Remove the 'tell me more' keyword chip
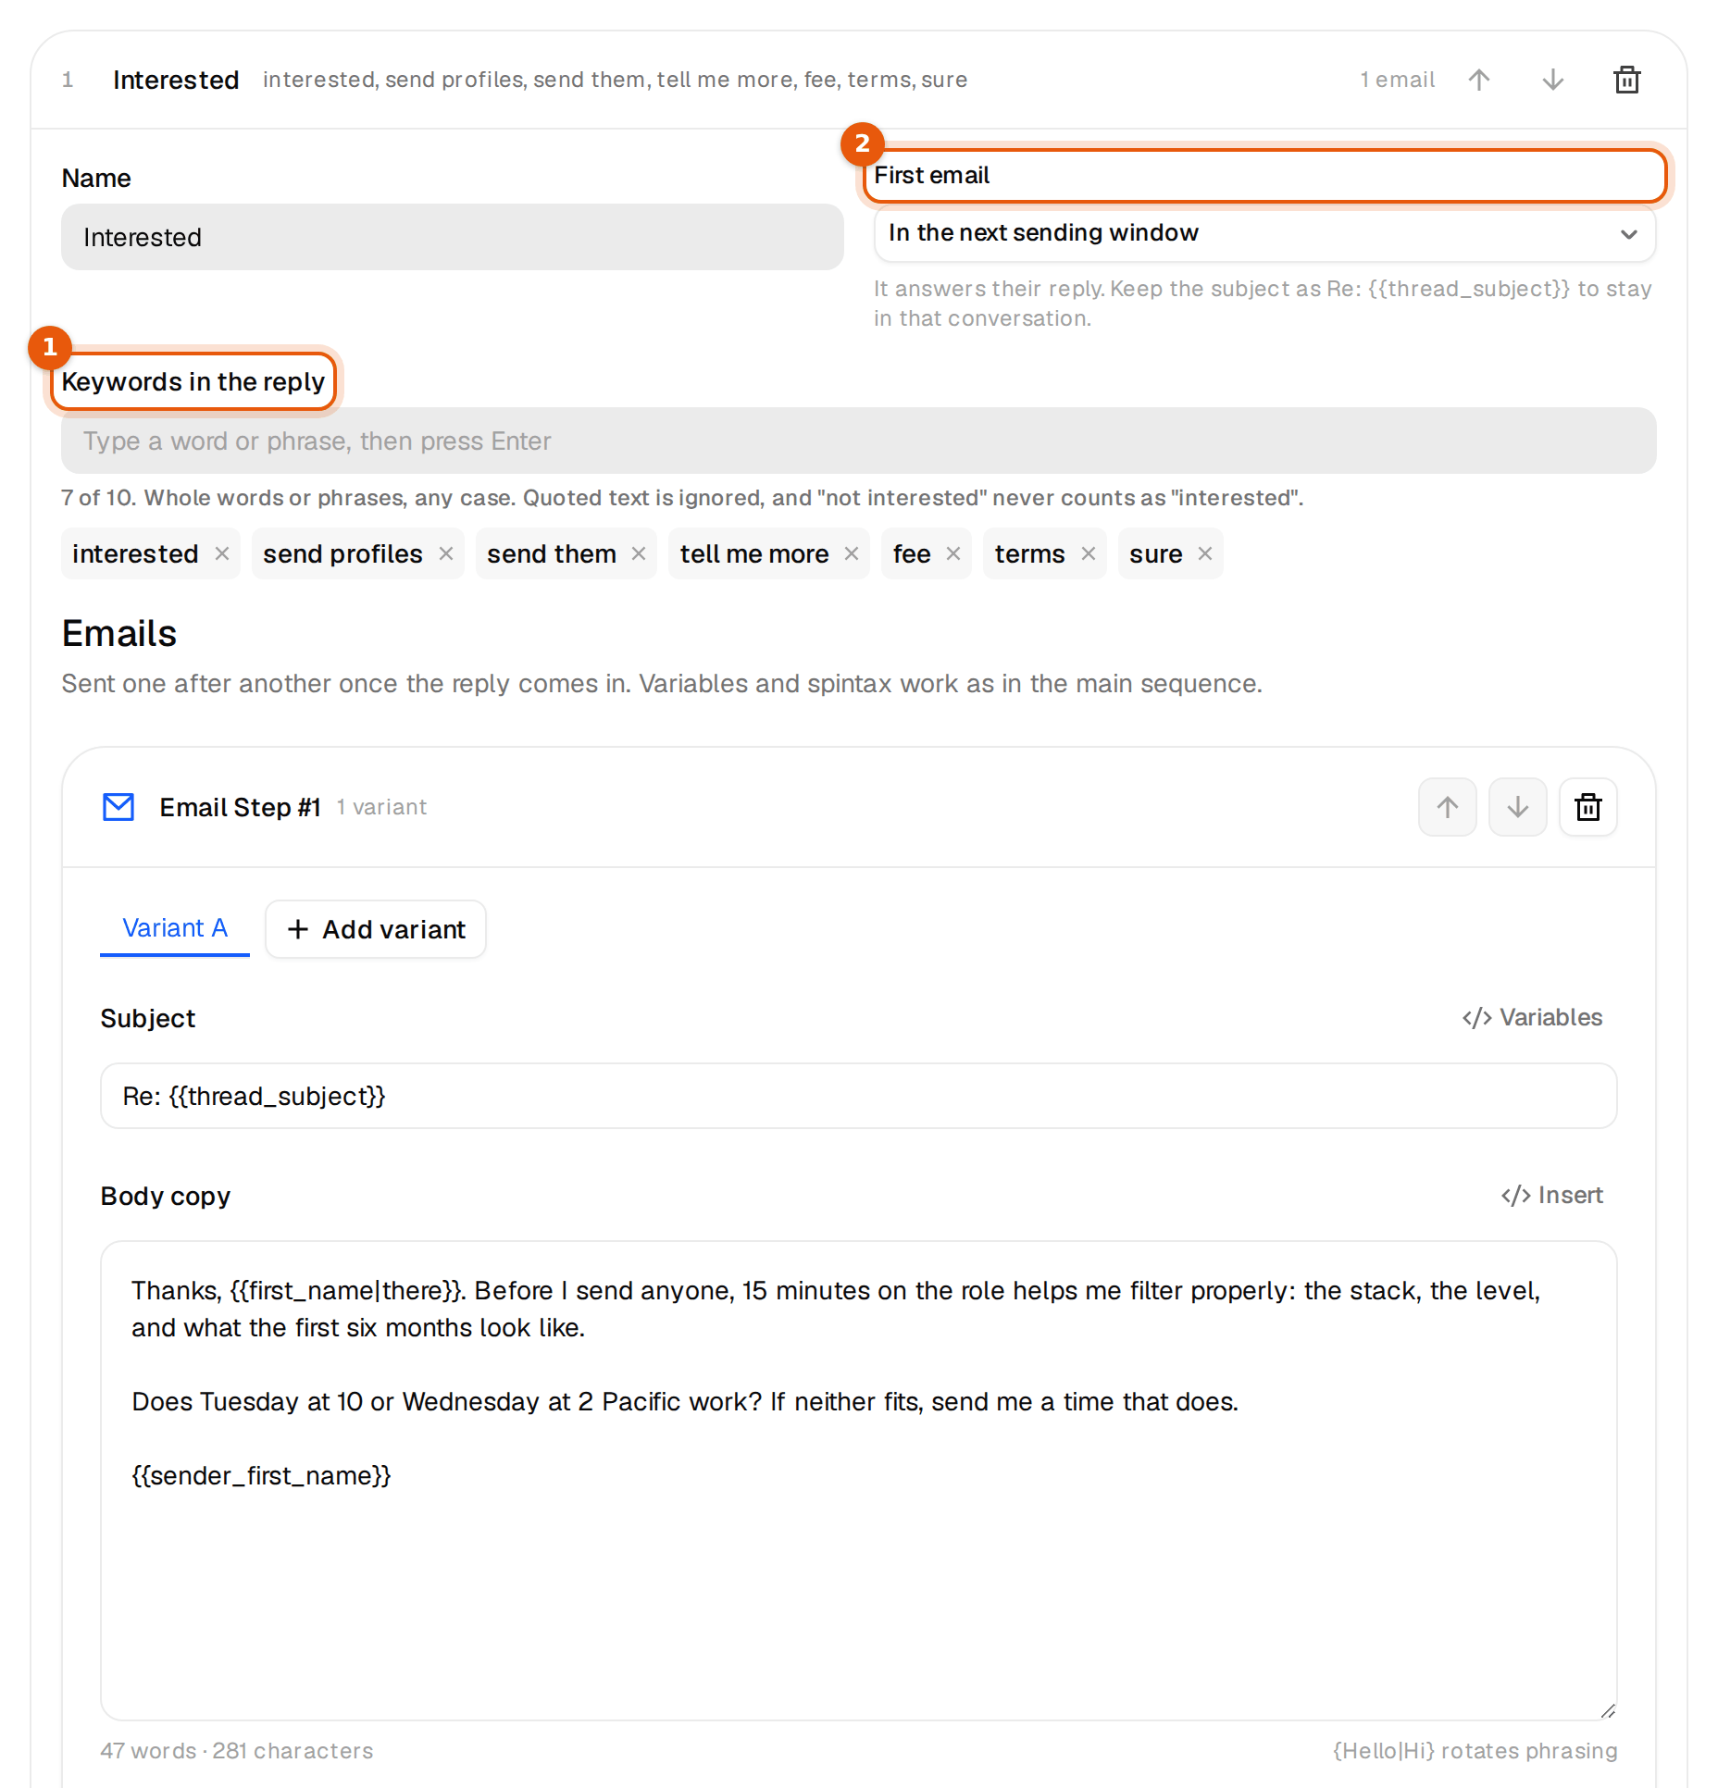1718x1788 pixels. (852, 553)
